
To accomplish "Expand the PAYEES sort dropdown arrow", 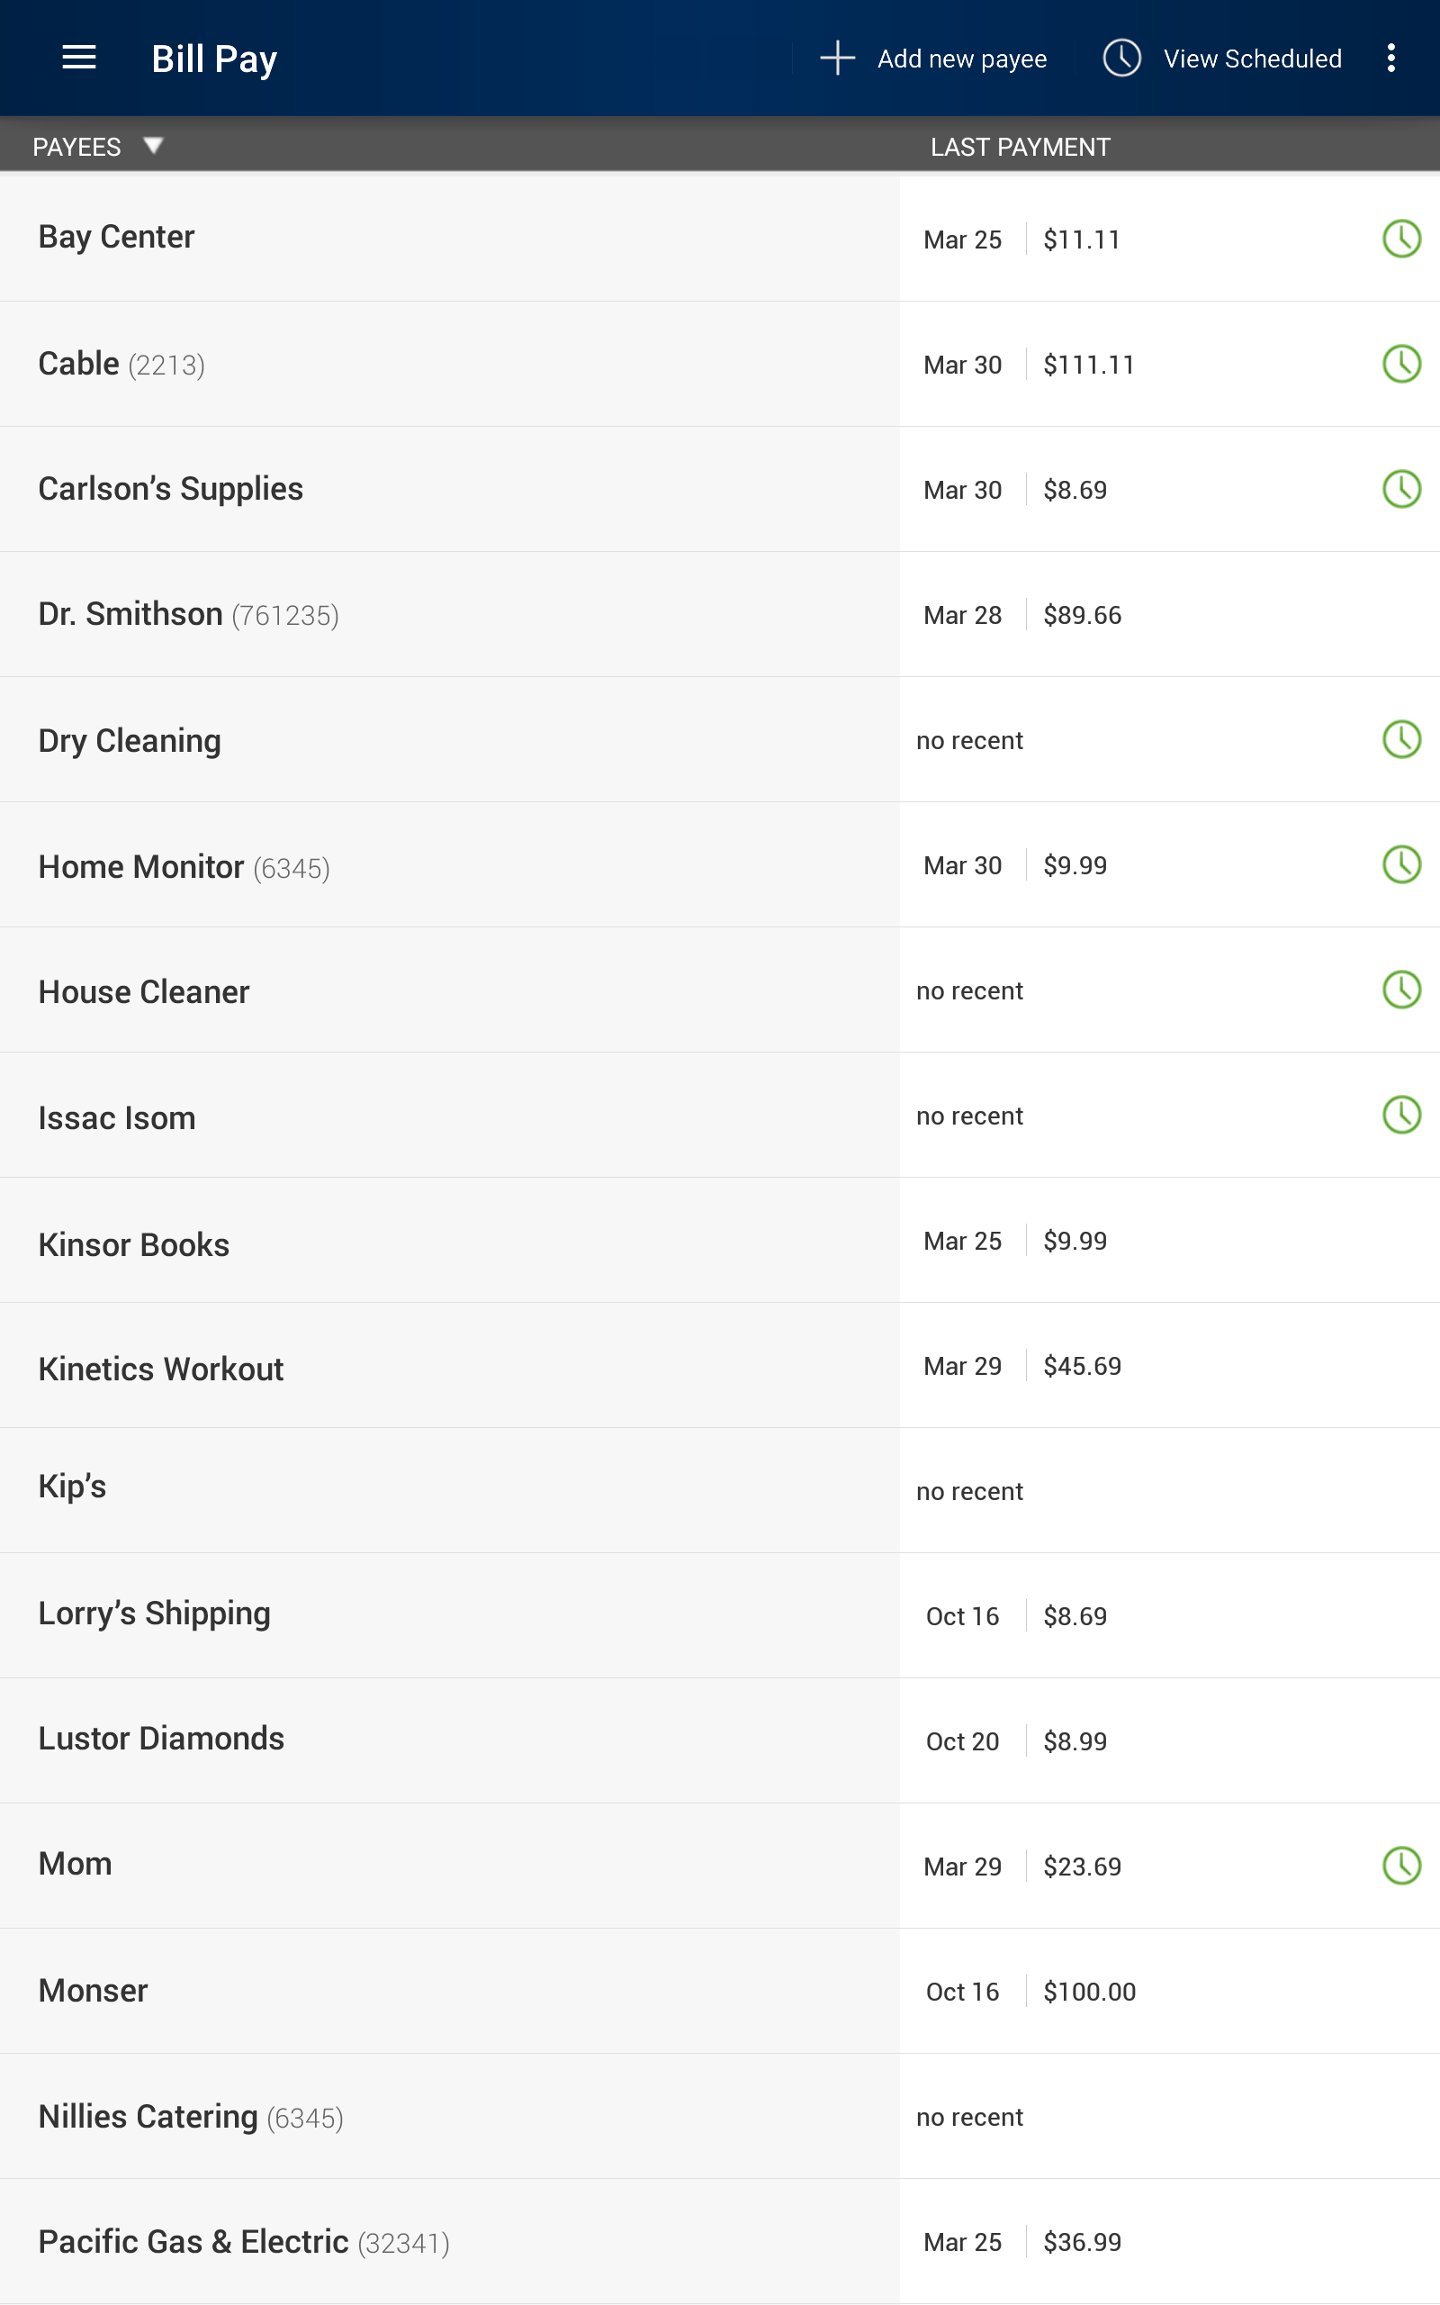I will click(152, 146).
